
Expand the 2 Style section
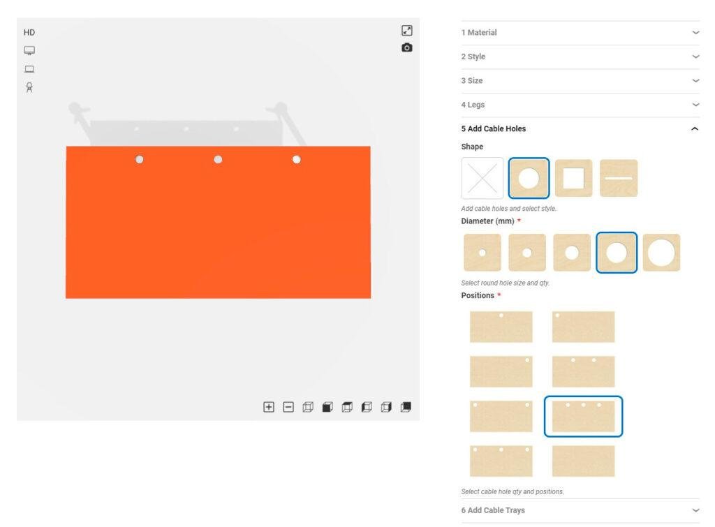[580, 57]
